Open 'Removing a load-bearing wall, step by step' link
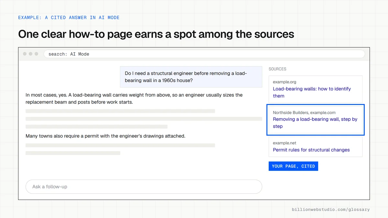 pyautogui.click(x=315, y=123)
